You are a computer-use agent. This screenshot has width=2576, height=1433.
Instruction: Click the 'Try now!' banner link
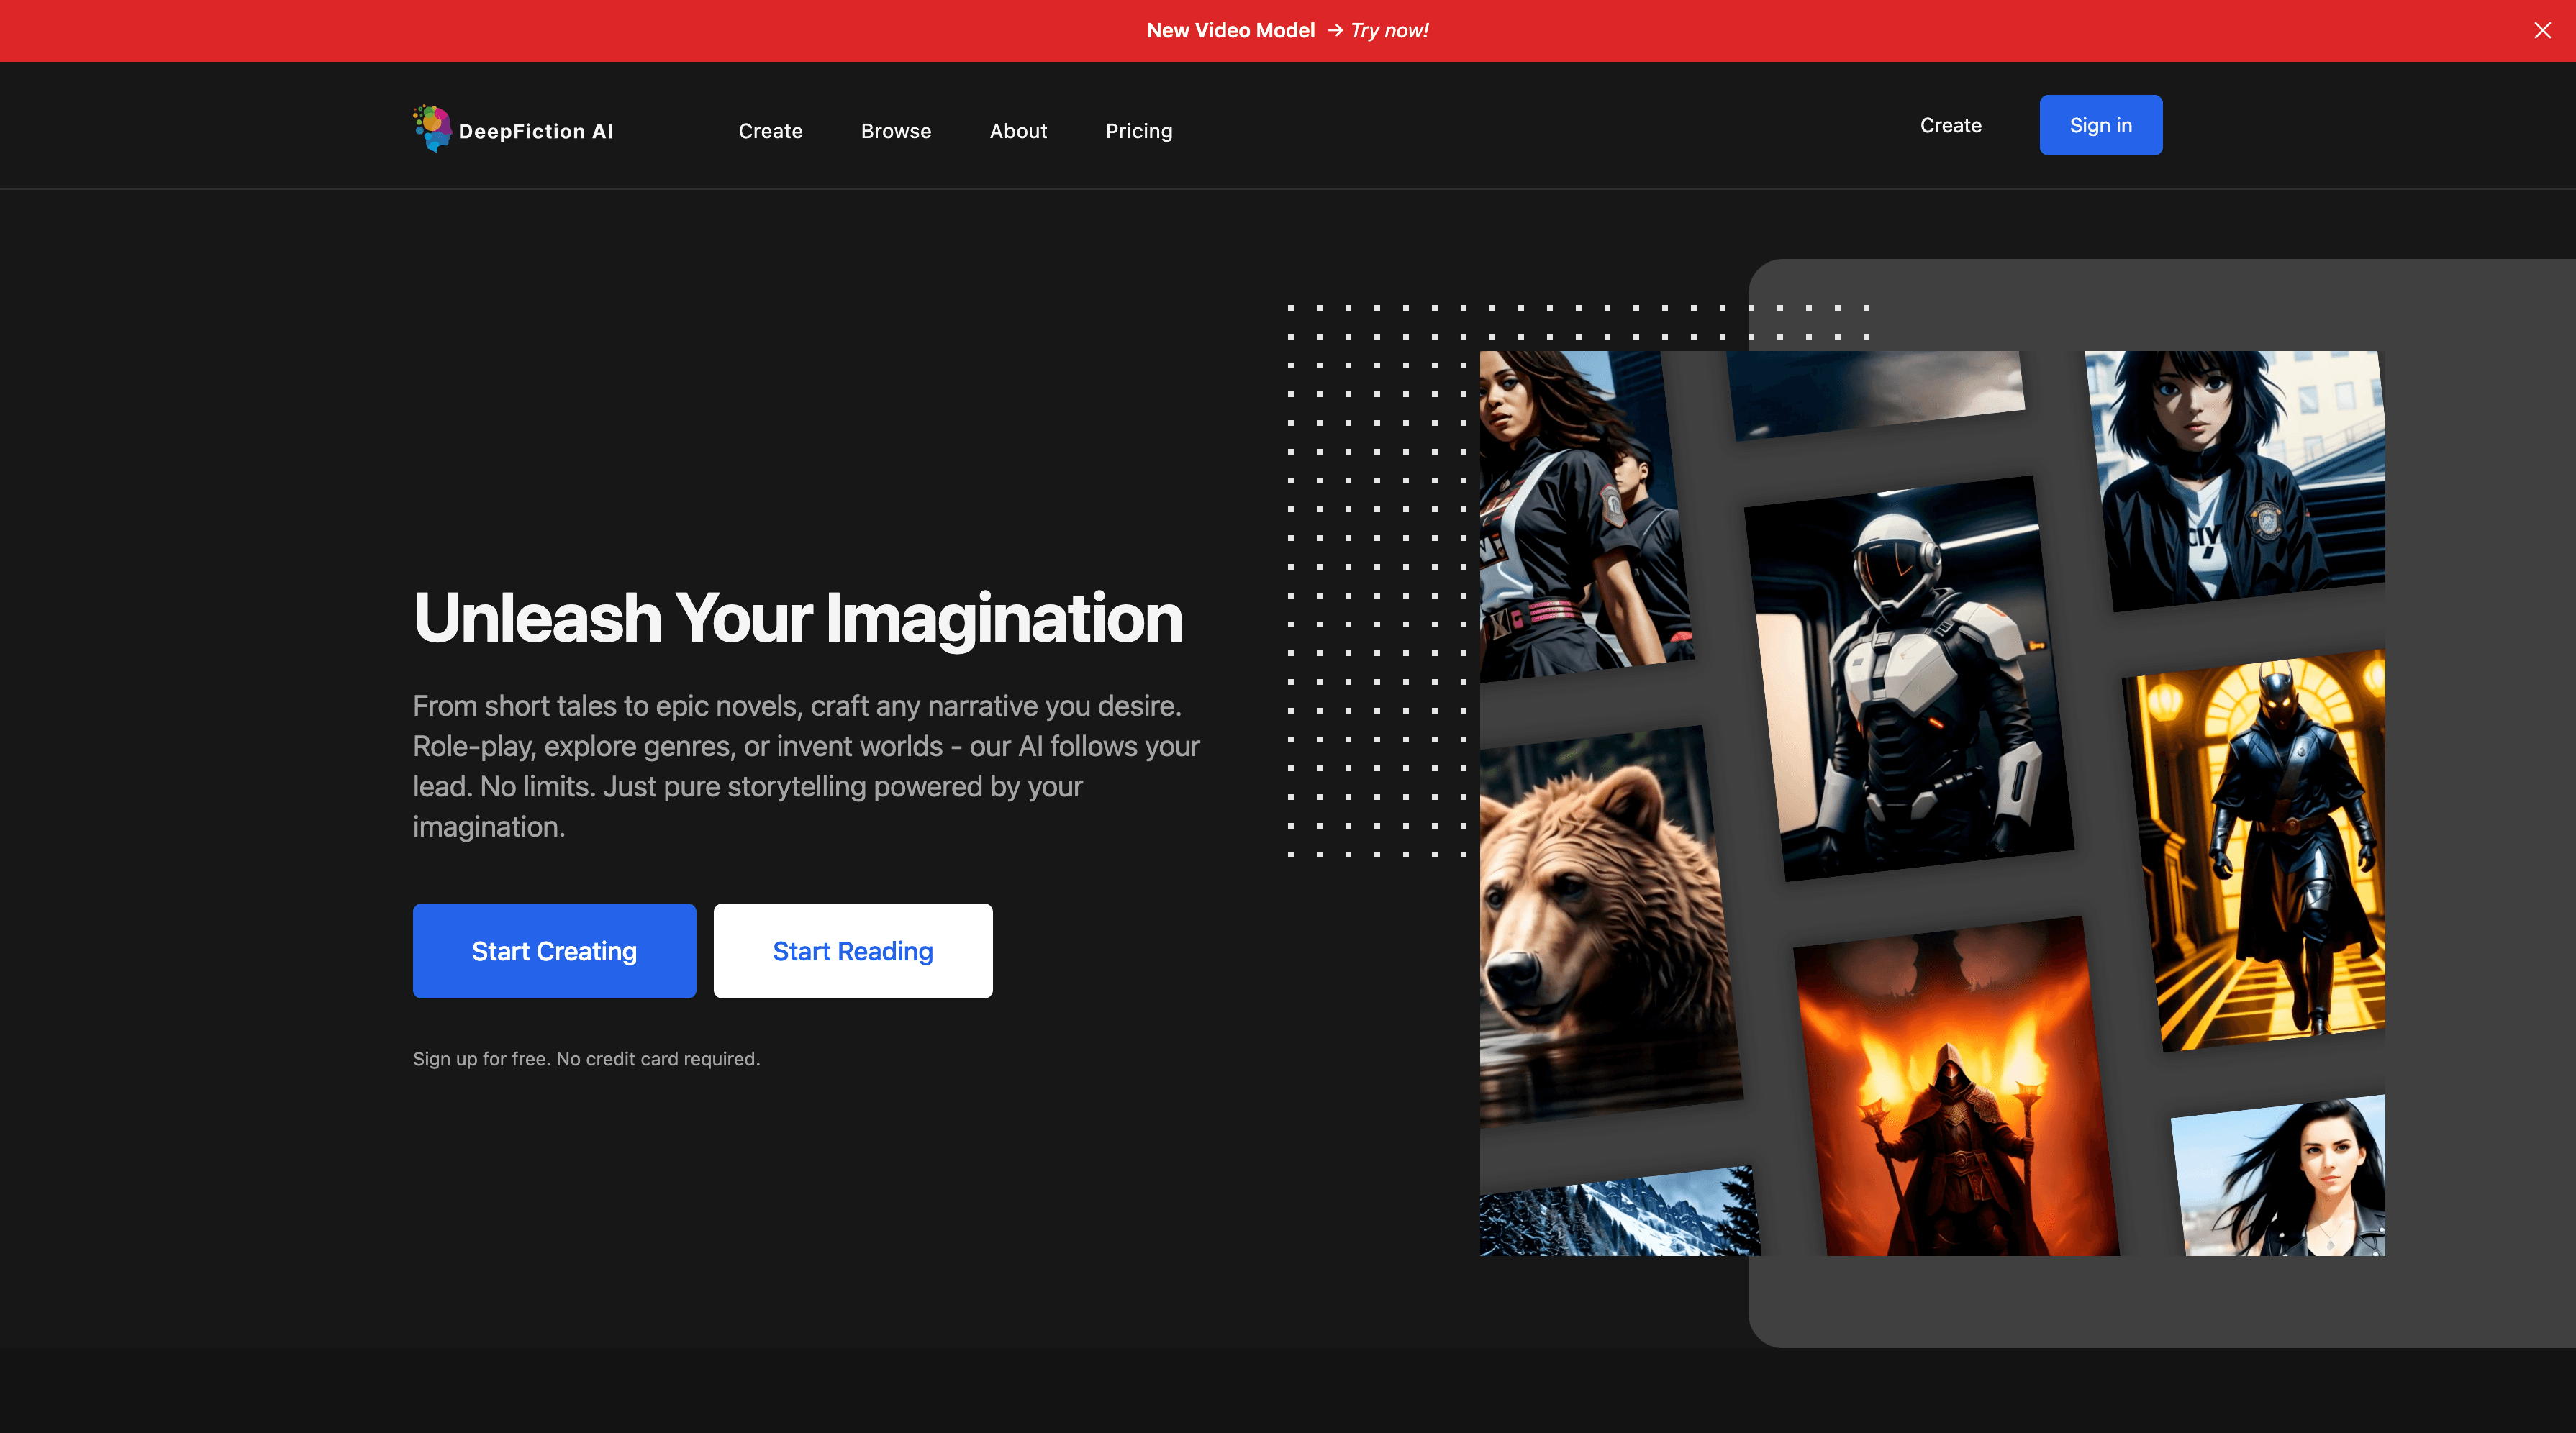click(x=1389, y=30)
